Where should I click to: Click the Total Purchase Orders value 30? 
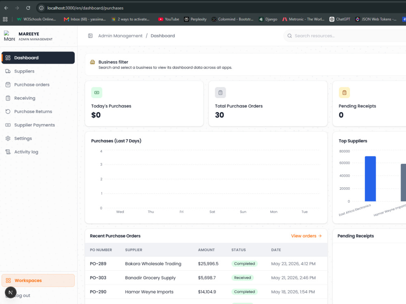219,115
